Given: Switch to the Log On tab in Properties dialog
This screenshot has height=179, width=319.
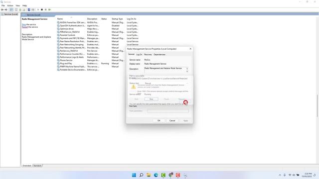Looking at the screenshot, I should 139,55.
